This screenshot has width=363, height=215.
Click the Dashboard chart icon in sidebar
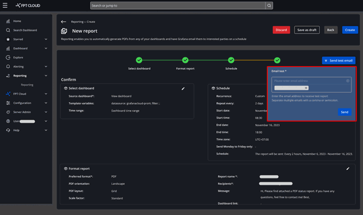tap(8, 49)
